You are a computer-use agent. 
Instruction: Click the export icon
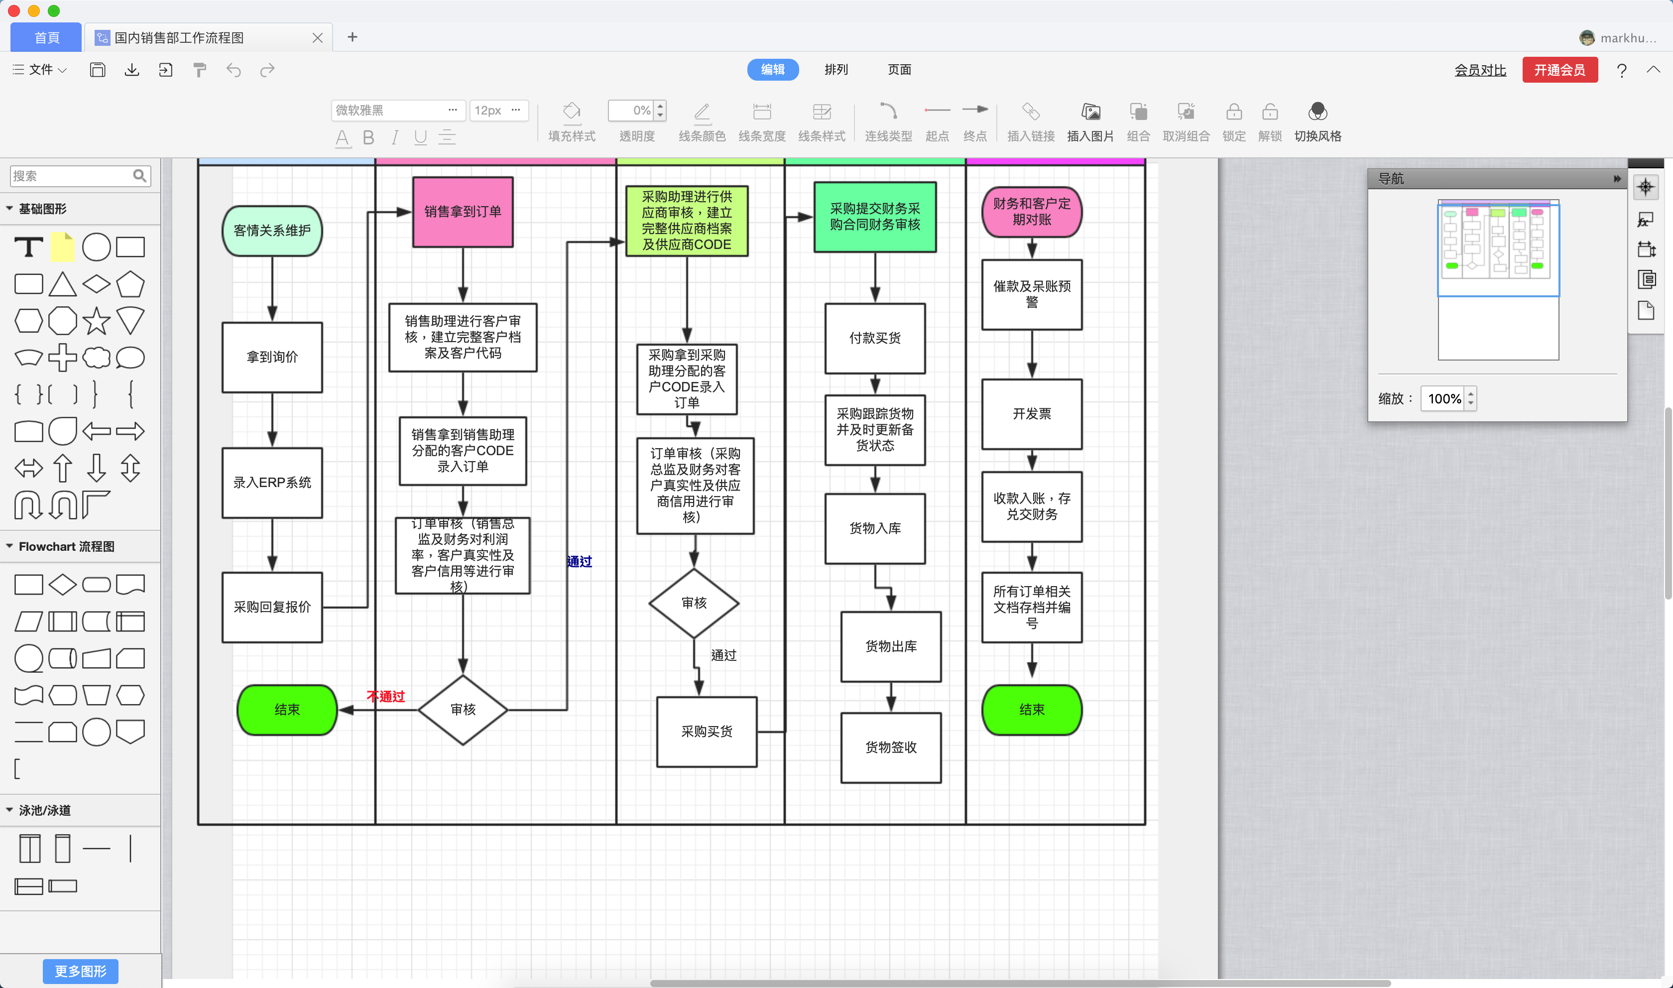coord(166,70)
